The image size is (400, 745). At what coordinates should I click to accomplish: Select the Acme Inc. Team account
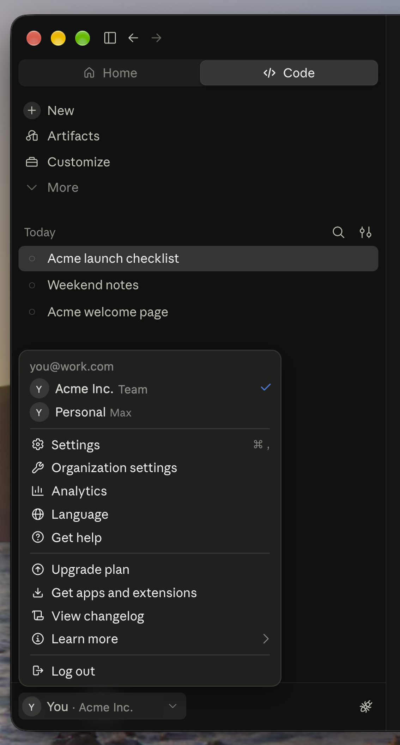click(150, 389)
